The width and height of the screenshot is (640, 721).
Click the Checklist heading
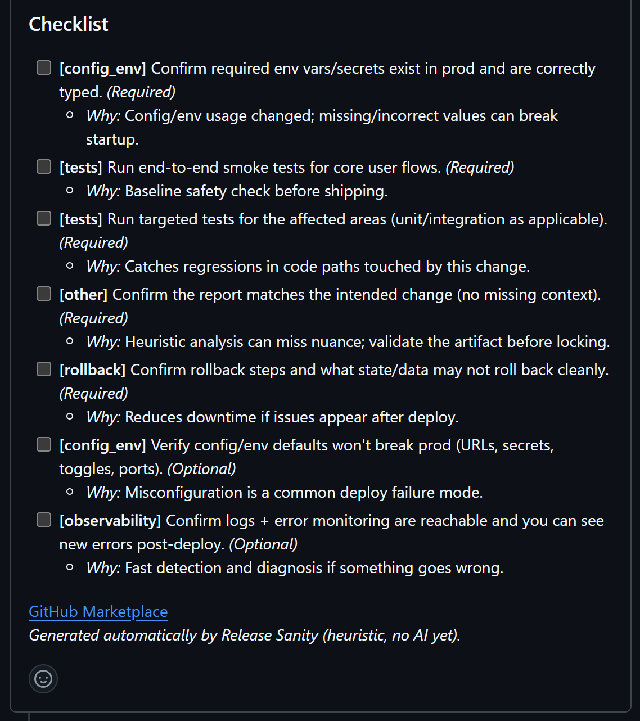point(68,24)
